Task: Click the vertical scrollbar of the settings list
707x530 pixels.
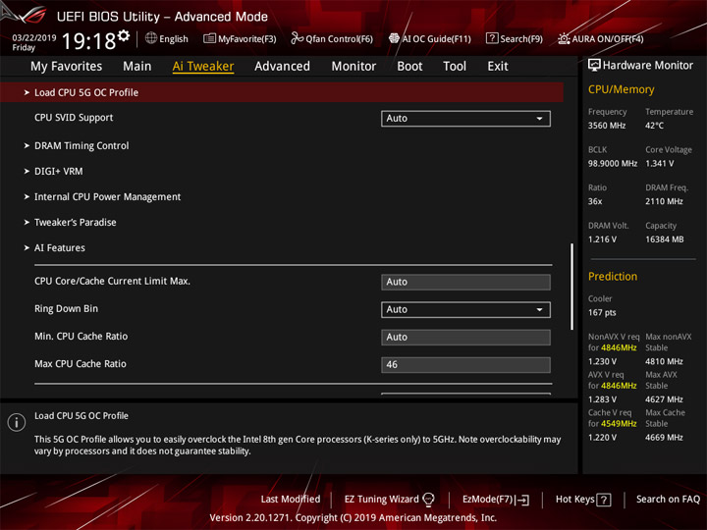Action: pos(571,287)
